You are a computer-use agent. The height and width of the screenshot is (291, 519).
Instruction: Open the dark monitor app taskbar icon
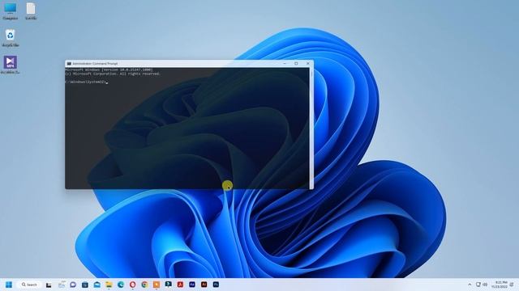point(169,285)
